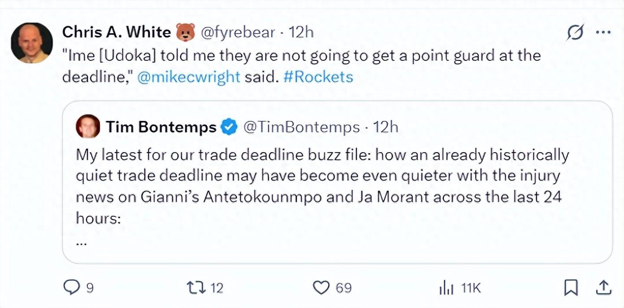Image resolution: width=624 pixels, height=308 pixels.
Task: Open the #Rockets hashtag link
Action: (x=318, y=77)
